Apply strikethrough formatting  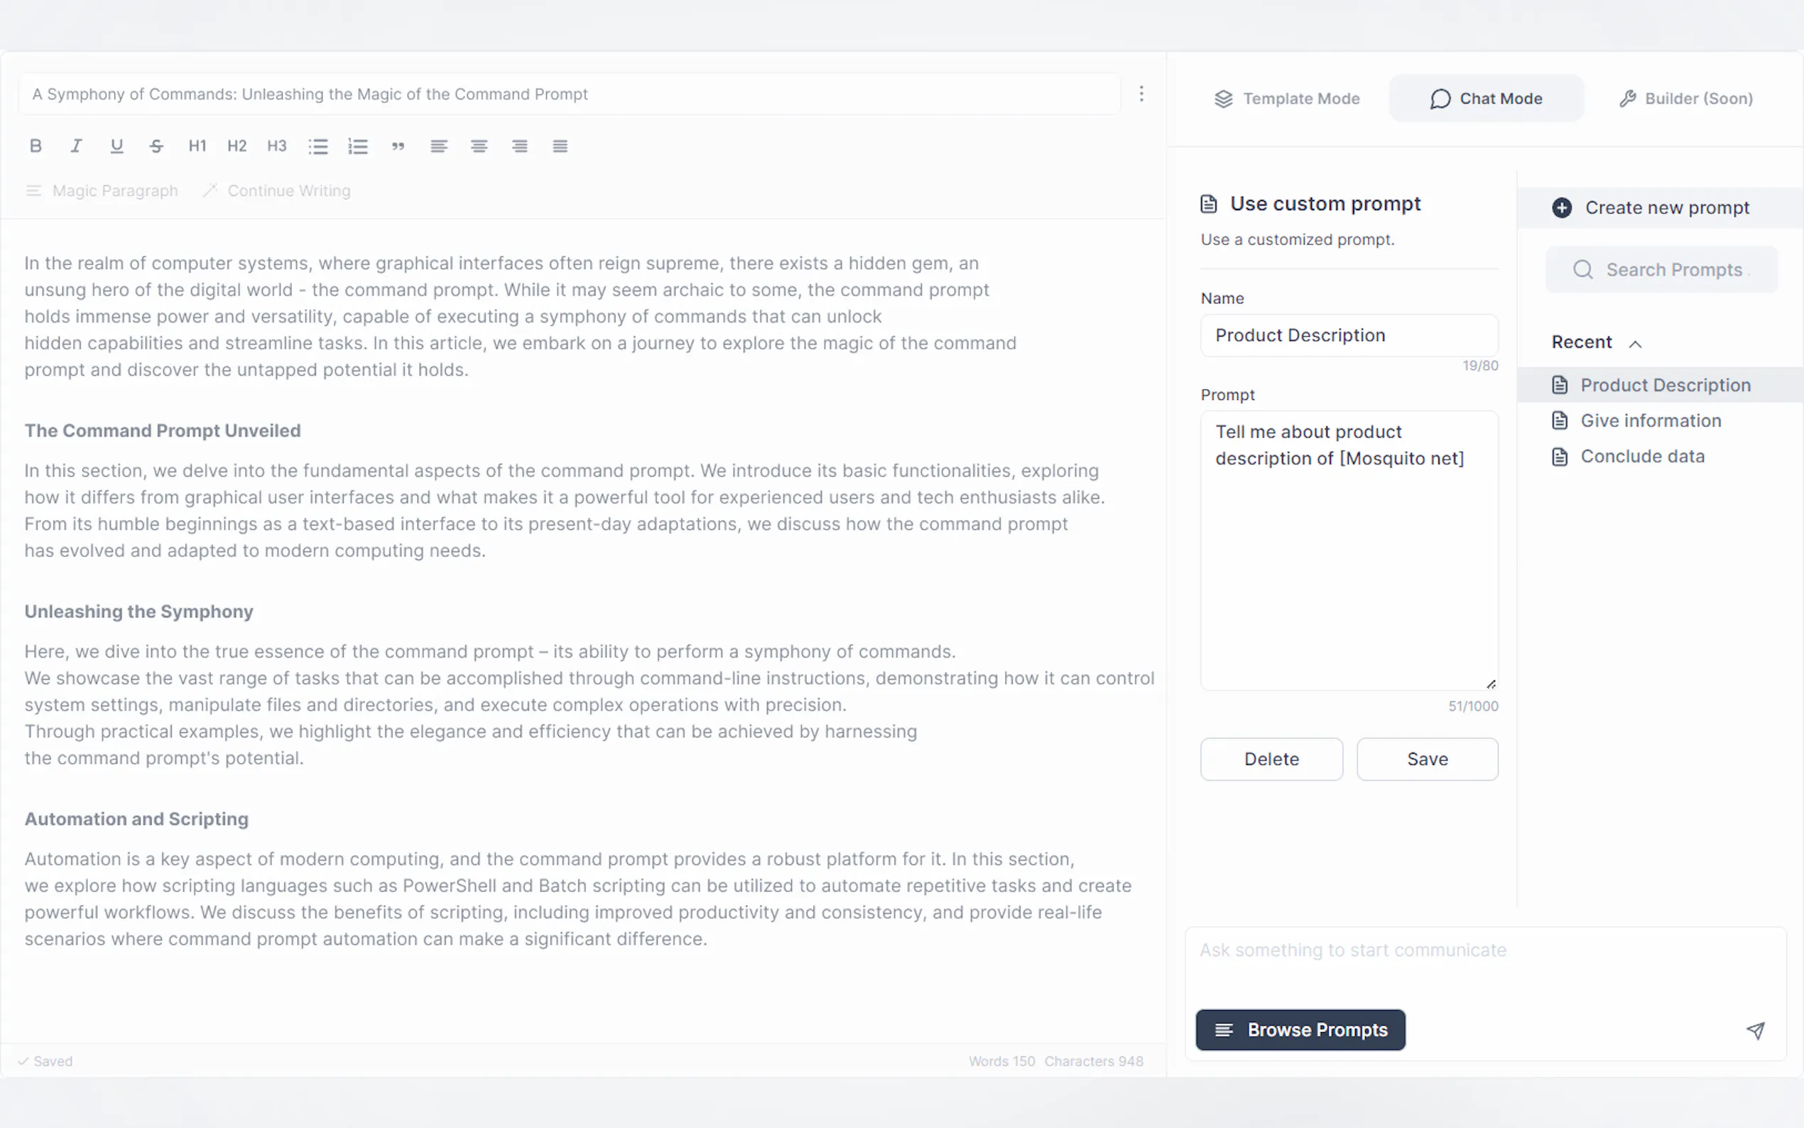tap(157, 146)
